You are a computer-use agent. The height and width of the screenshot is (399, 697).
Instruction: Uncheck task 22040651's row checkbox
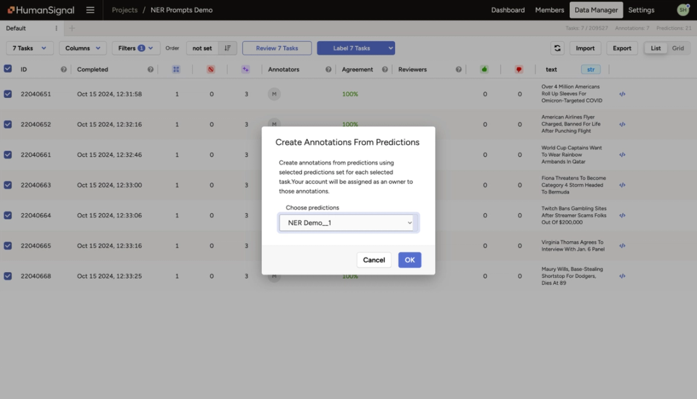click(x=7, y=93)
